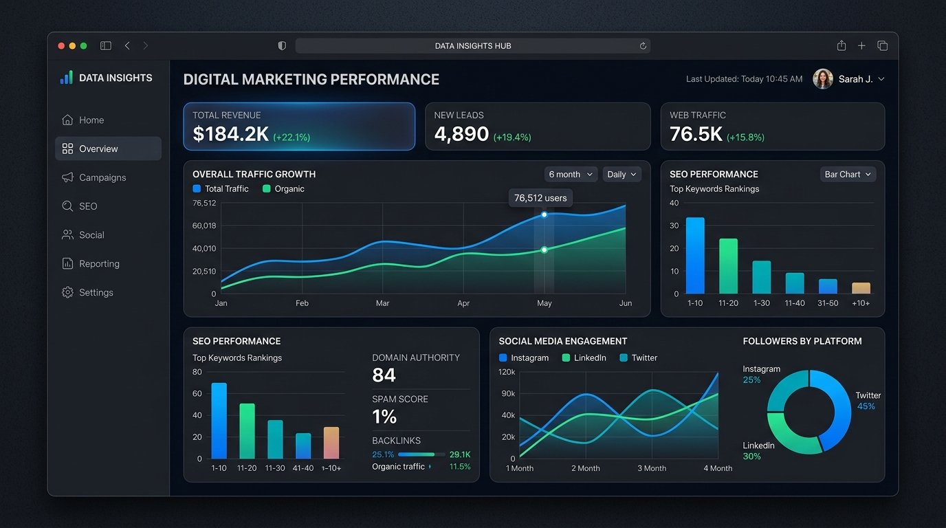
Task: Toggle the Total Traffic legend swatch
Action: click(x=197, y=188)
